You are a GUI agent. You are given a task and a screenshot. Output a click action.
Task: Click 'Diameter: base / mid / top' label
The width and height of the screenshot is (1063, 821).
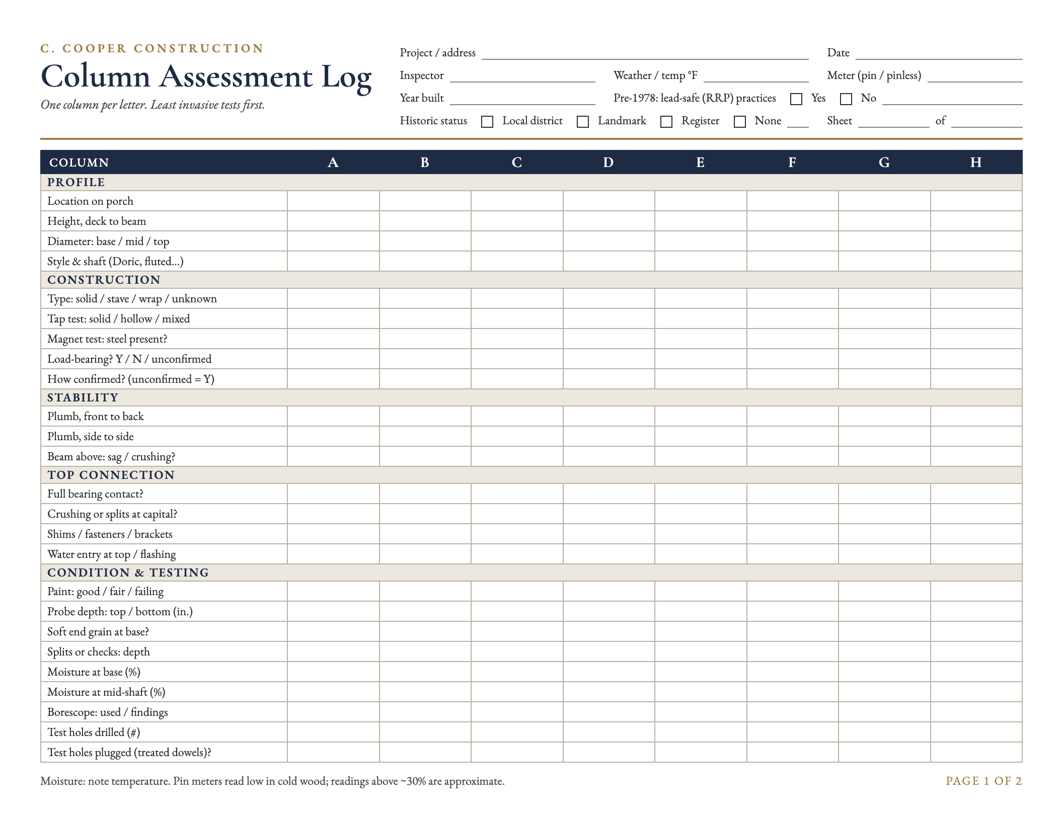[108, 241]
